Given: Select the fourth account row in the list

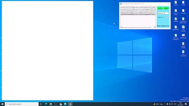Looking at the screenshot, I should (138, 13).
